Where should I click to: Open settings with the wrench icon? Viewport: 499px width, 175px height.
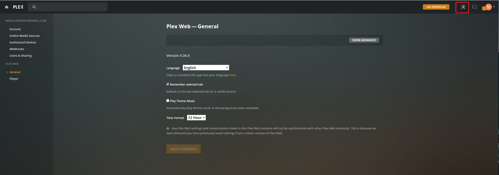point(463,7)
